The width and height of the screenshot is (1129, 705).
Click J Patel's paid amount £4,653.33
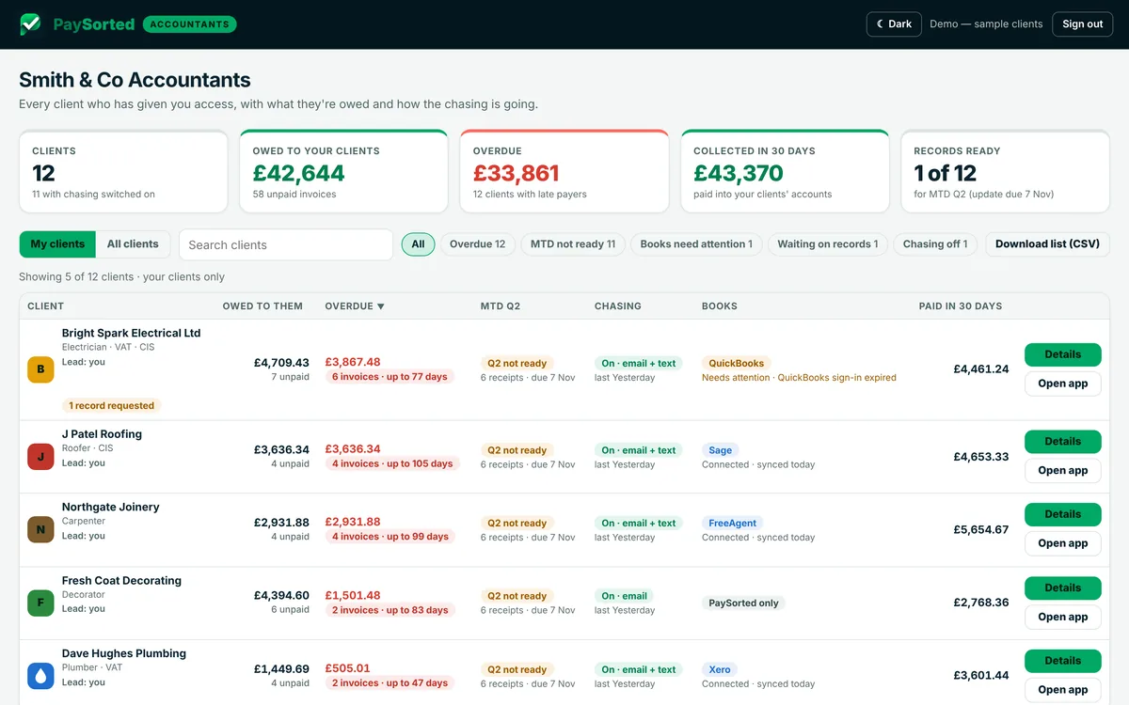pos(981,457)
